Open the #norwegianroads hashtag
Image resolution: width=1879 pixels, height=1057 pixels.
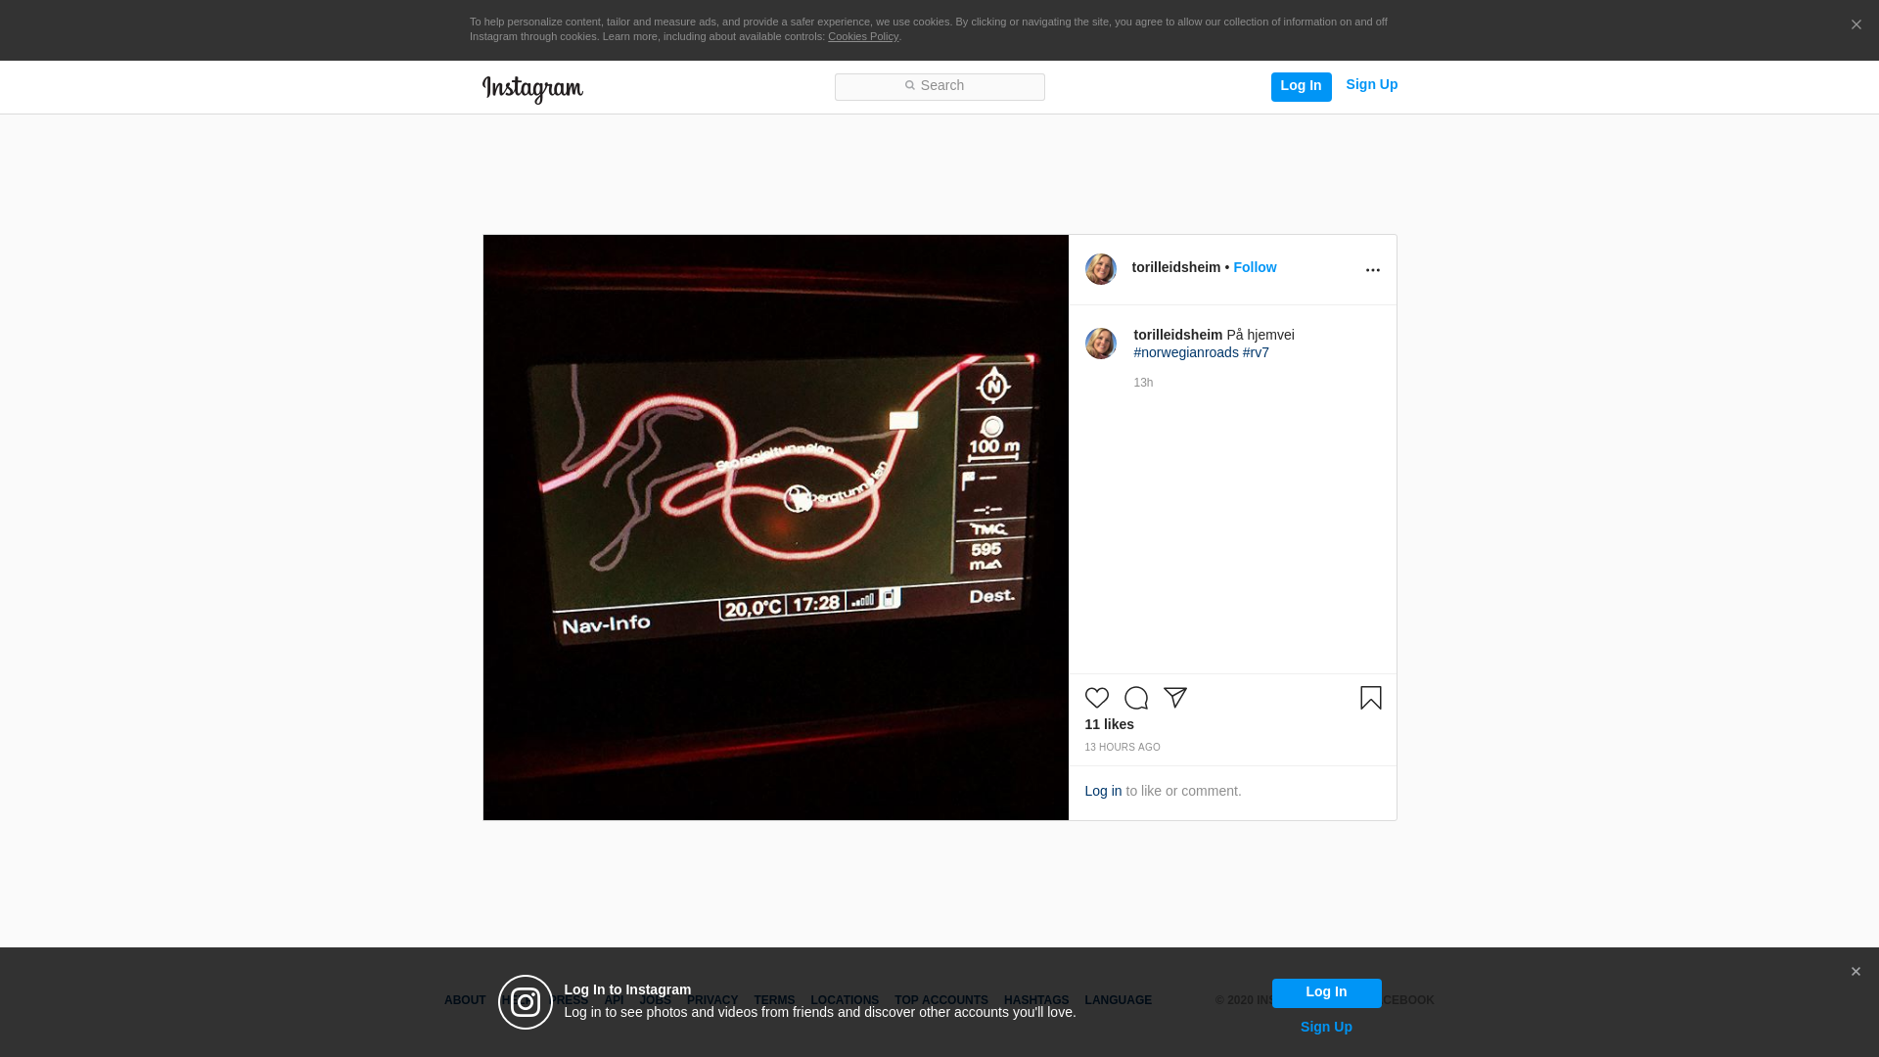pos(1185,352)
